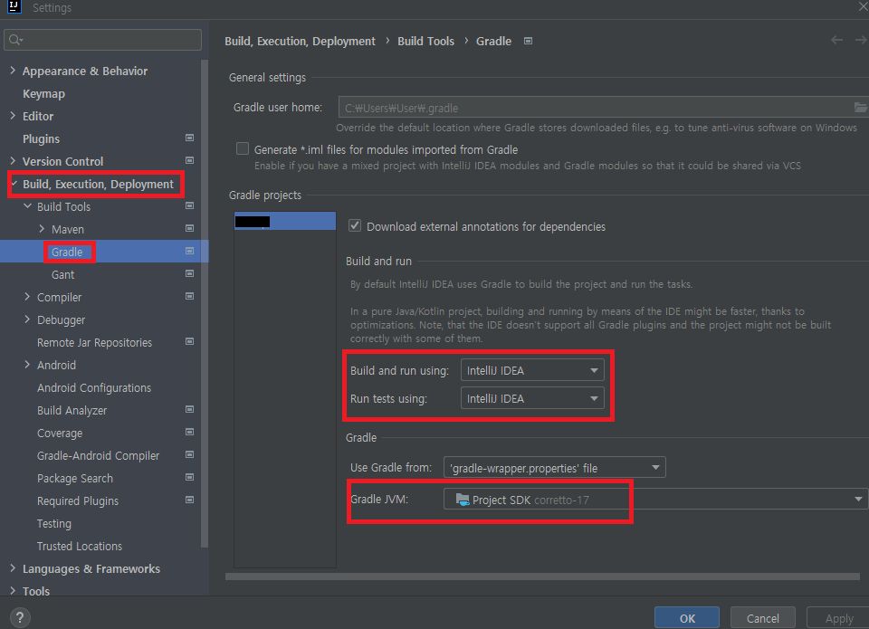Expand the Android node
869x629 pixels.
click(27, 365)
